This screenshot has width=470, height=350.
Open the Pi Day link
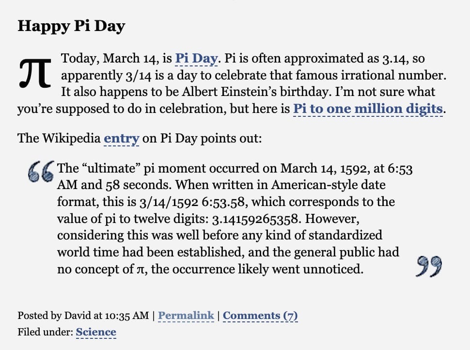196,59
